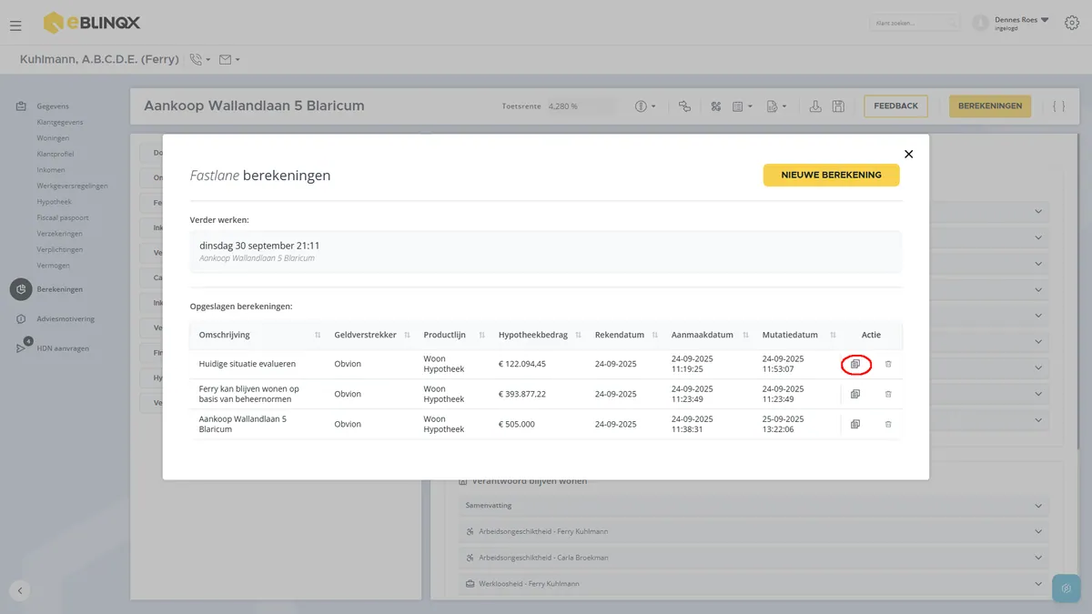Image resolution: width=1092 pixels, height=614 pixels.
Task: Click the Berekeningen yellow toolbar button
Action: click(990, 106)
